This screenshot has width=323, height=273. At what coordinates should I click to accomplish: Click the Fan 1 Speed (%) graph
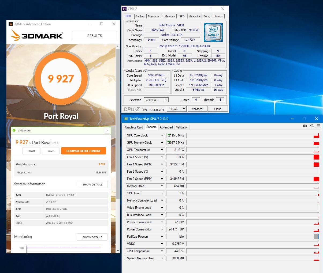253,157
